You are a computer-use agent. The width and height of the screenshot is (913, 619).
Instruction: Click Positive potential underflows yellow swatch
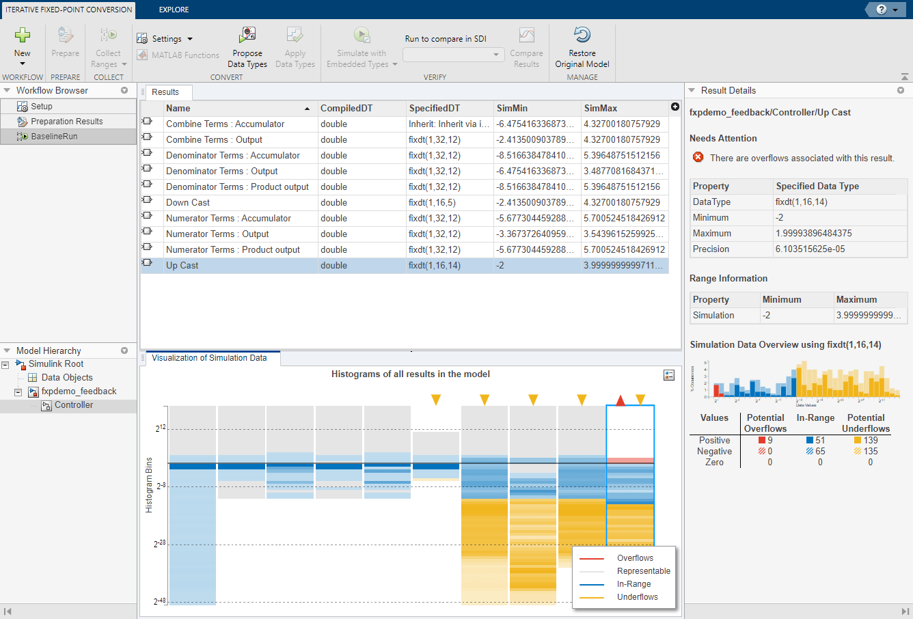coord(858,441)
